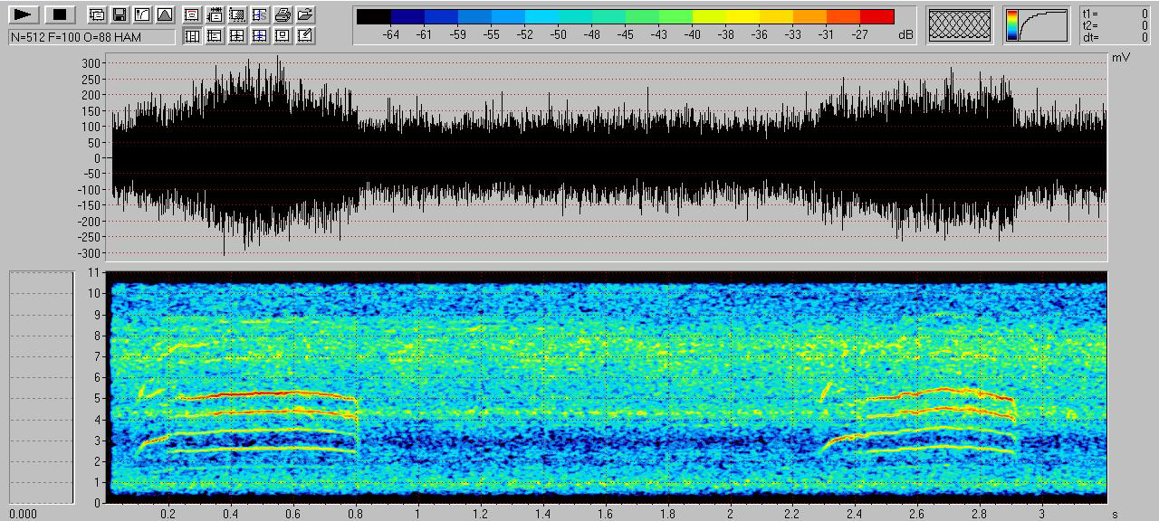1159x521 pixels.
Task: Start playback with the play button
Action: tap(24, 14)
